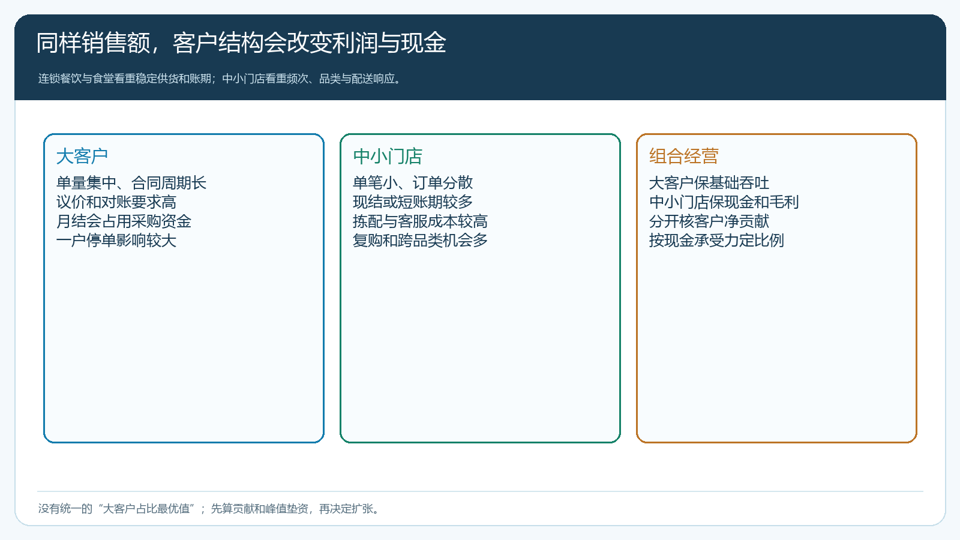
Task: Click the line 单笔小、订单分散
Action: pos(413,183)
